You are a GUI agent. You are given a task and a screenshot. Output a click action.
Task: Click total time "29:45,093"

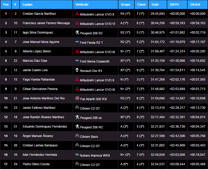pyautogui.click(x=158, y=14)
